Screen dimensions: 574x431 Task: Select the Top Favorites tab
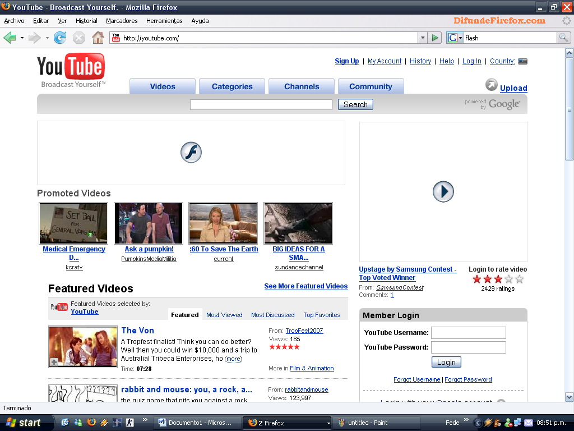point(322,315)
